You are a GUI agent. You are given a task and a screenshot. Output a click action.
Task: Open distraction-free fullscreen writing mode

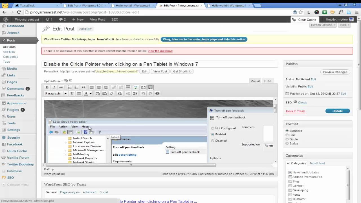click(x=143, y=87)
